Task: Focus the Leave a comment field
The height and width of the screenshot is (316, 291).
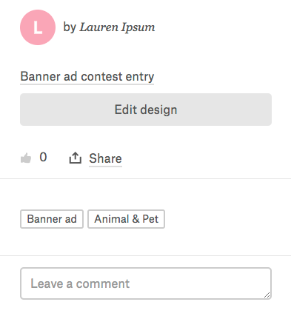Action: pyautogui.click(x=146, y=283)
